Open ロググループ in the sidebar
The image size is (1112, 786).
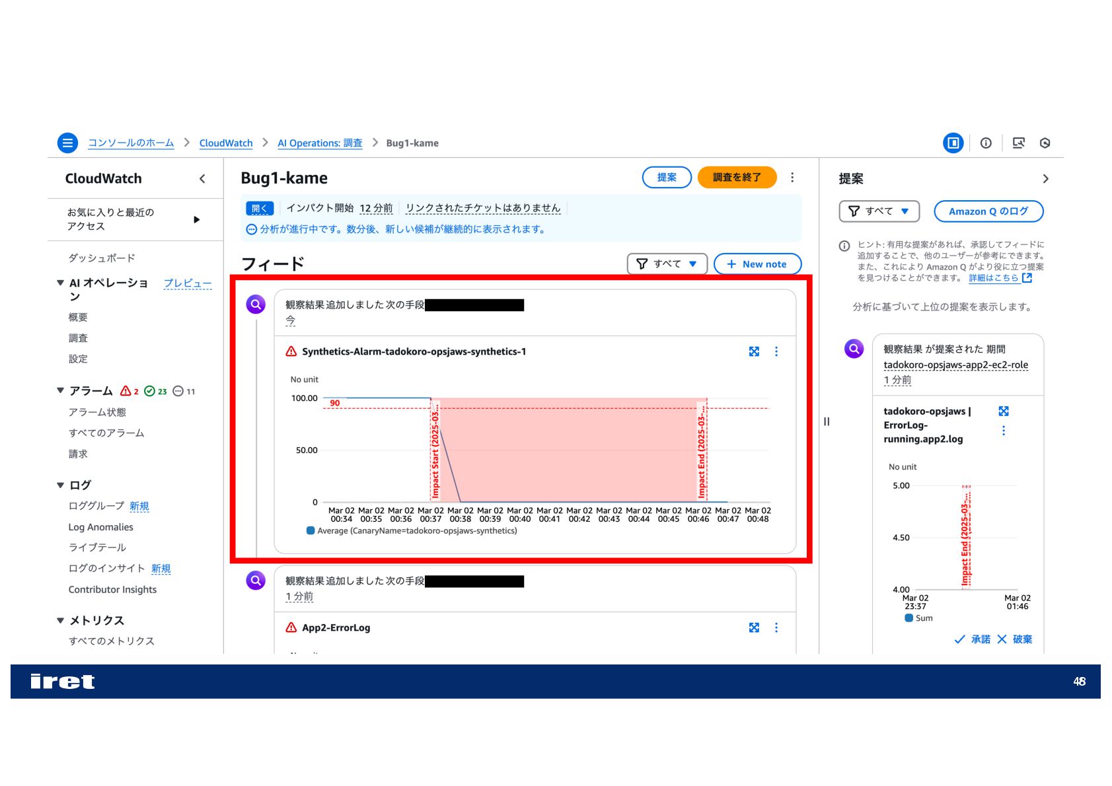[x=96, y=505]
